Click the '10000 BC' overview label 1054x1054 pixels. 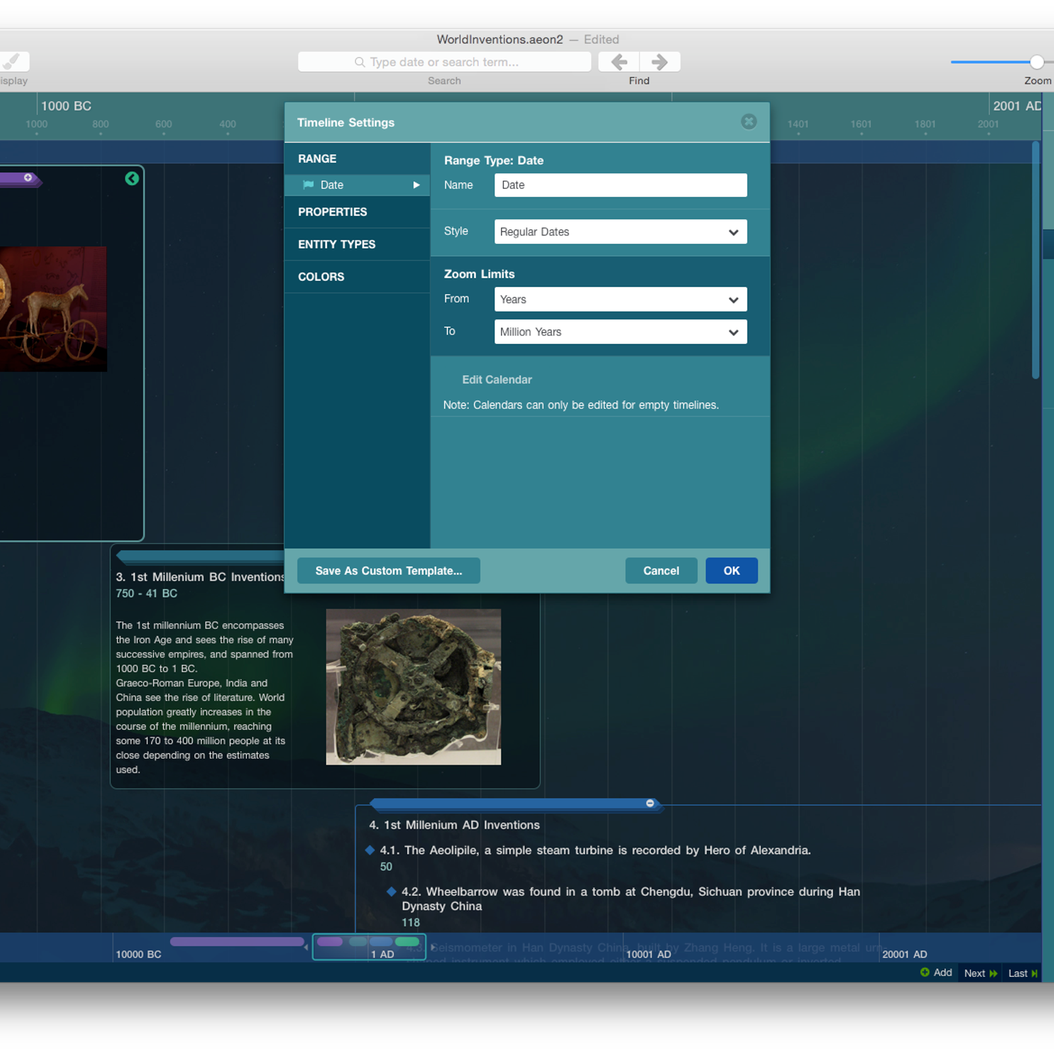(138, 955)
